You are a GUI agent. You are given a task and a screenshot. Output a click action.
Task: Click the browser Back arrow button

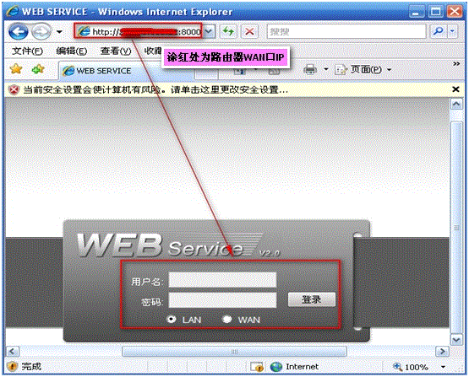pyautogui.click(x=18, y=32)
